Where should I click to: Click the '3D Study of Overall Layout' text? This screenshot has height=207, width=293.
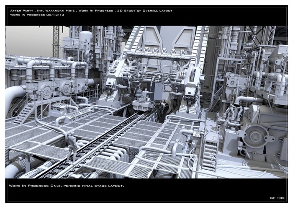(145, 10)
